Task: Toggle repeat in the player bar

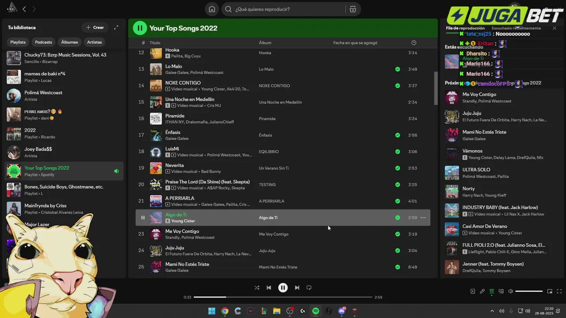Action: pyautogui.click(x=309, y=288)
